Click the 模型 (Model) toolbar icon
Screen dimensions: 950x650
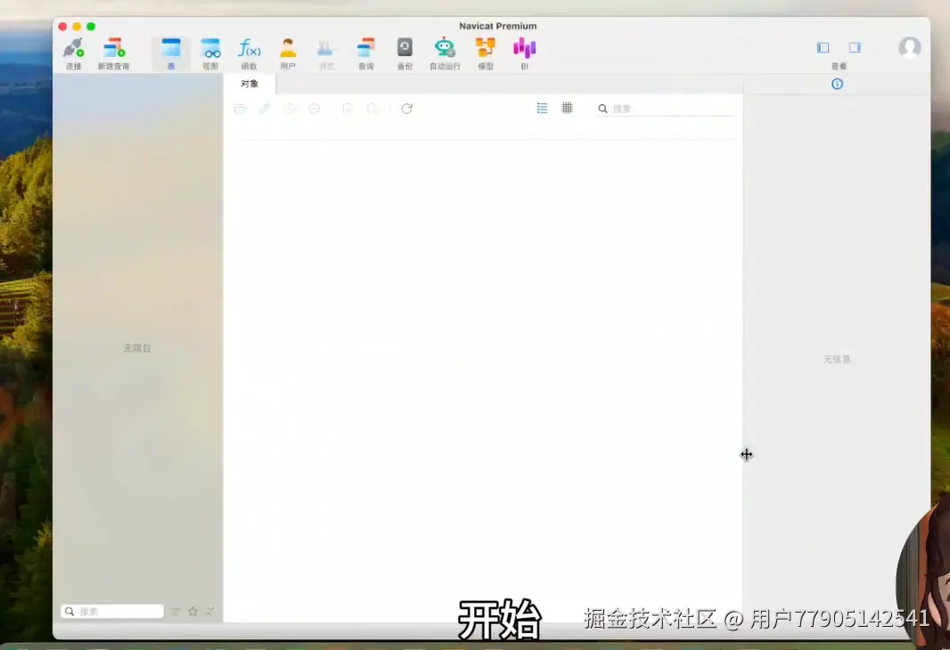[x=484, y=49]
